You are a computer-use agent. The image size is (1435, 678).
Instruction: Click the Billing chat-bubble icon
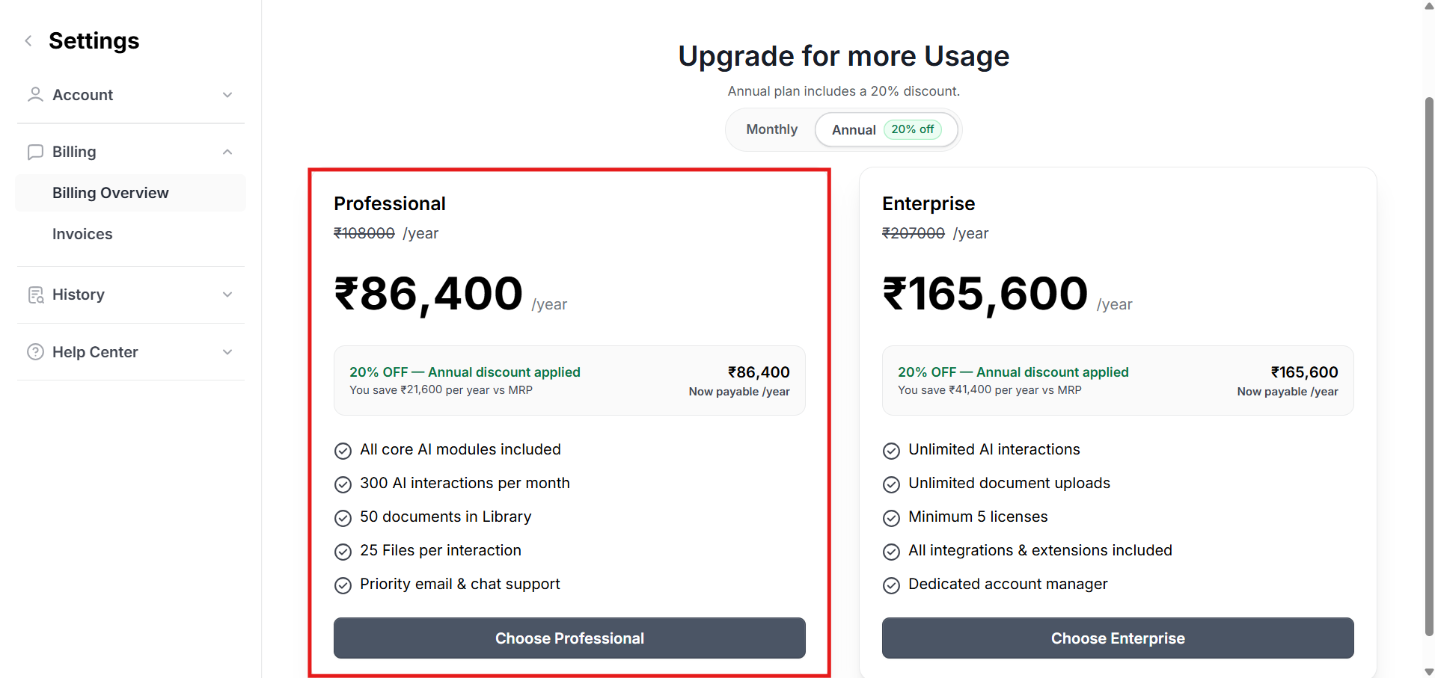point(35,152)
